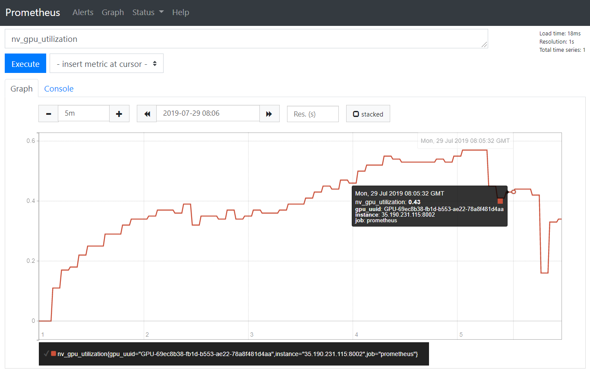The image size is (590, 369).
Task: Click the Total time series: 1 text
Action: click(x=562, y=50)
